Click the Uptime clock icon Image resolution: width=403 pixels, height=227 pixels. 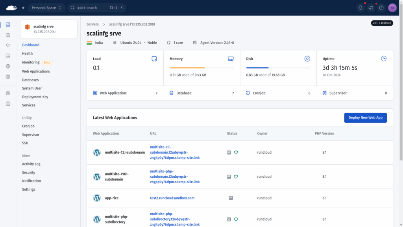(383, 58)
